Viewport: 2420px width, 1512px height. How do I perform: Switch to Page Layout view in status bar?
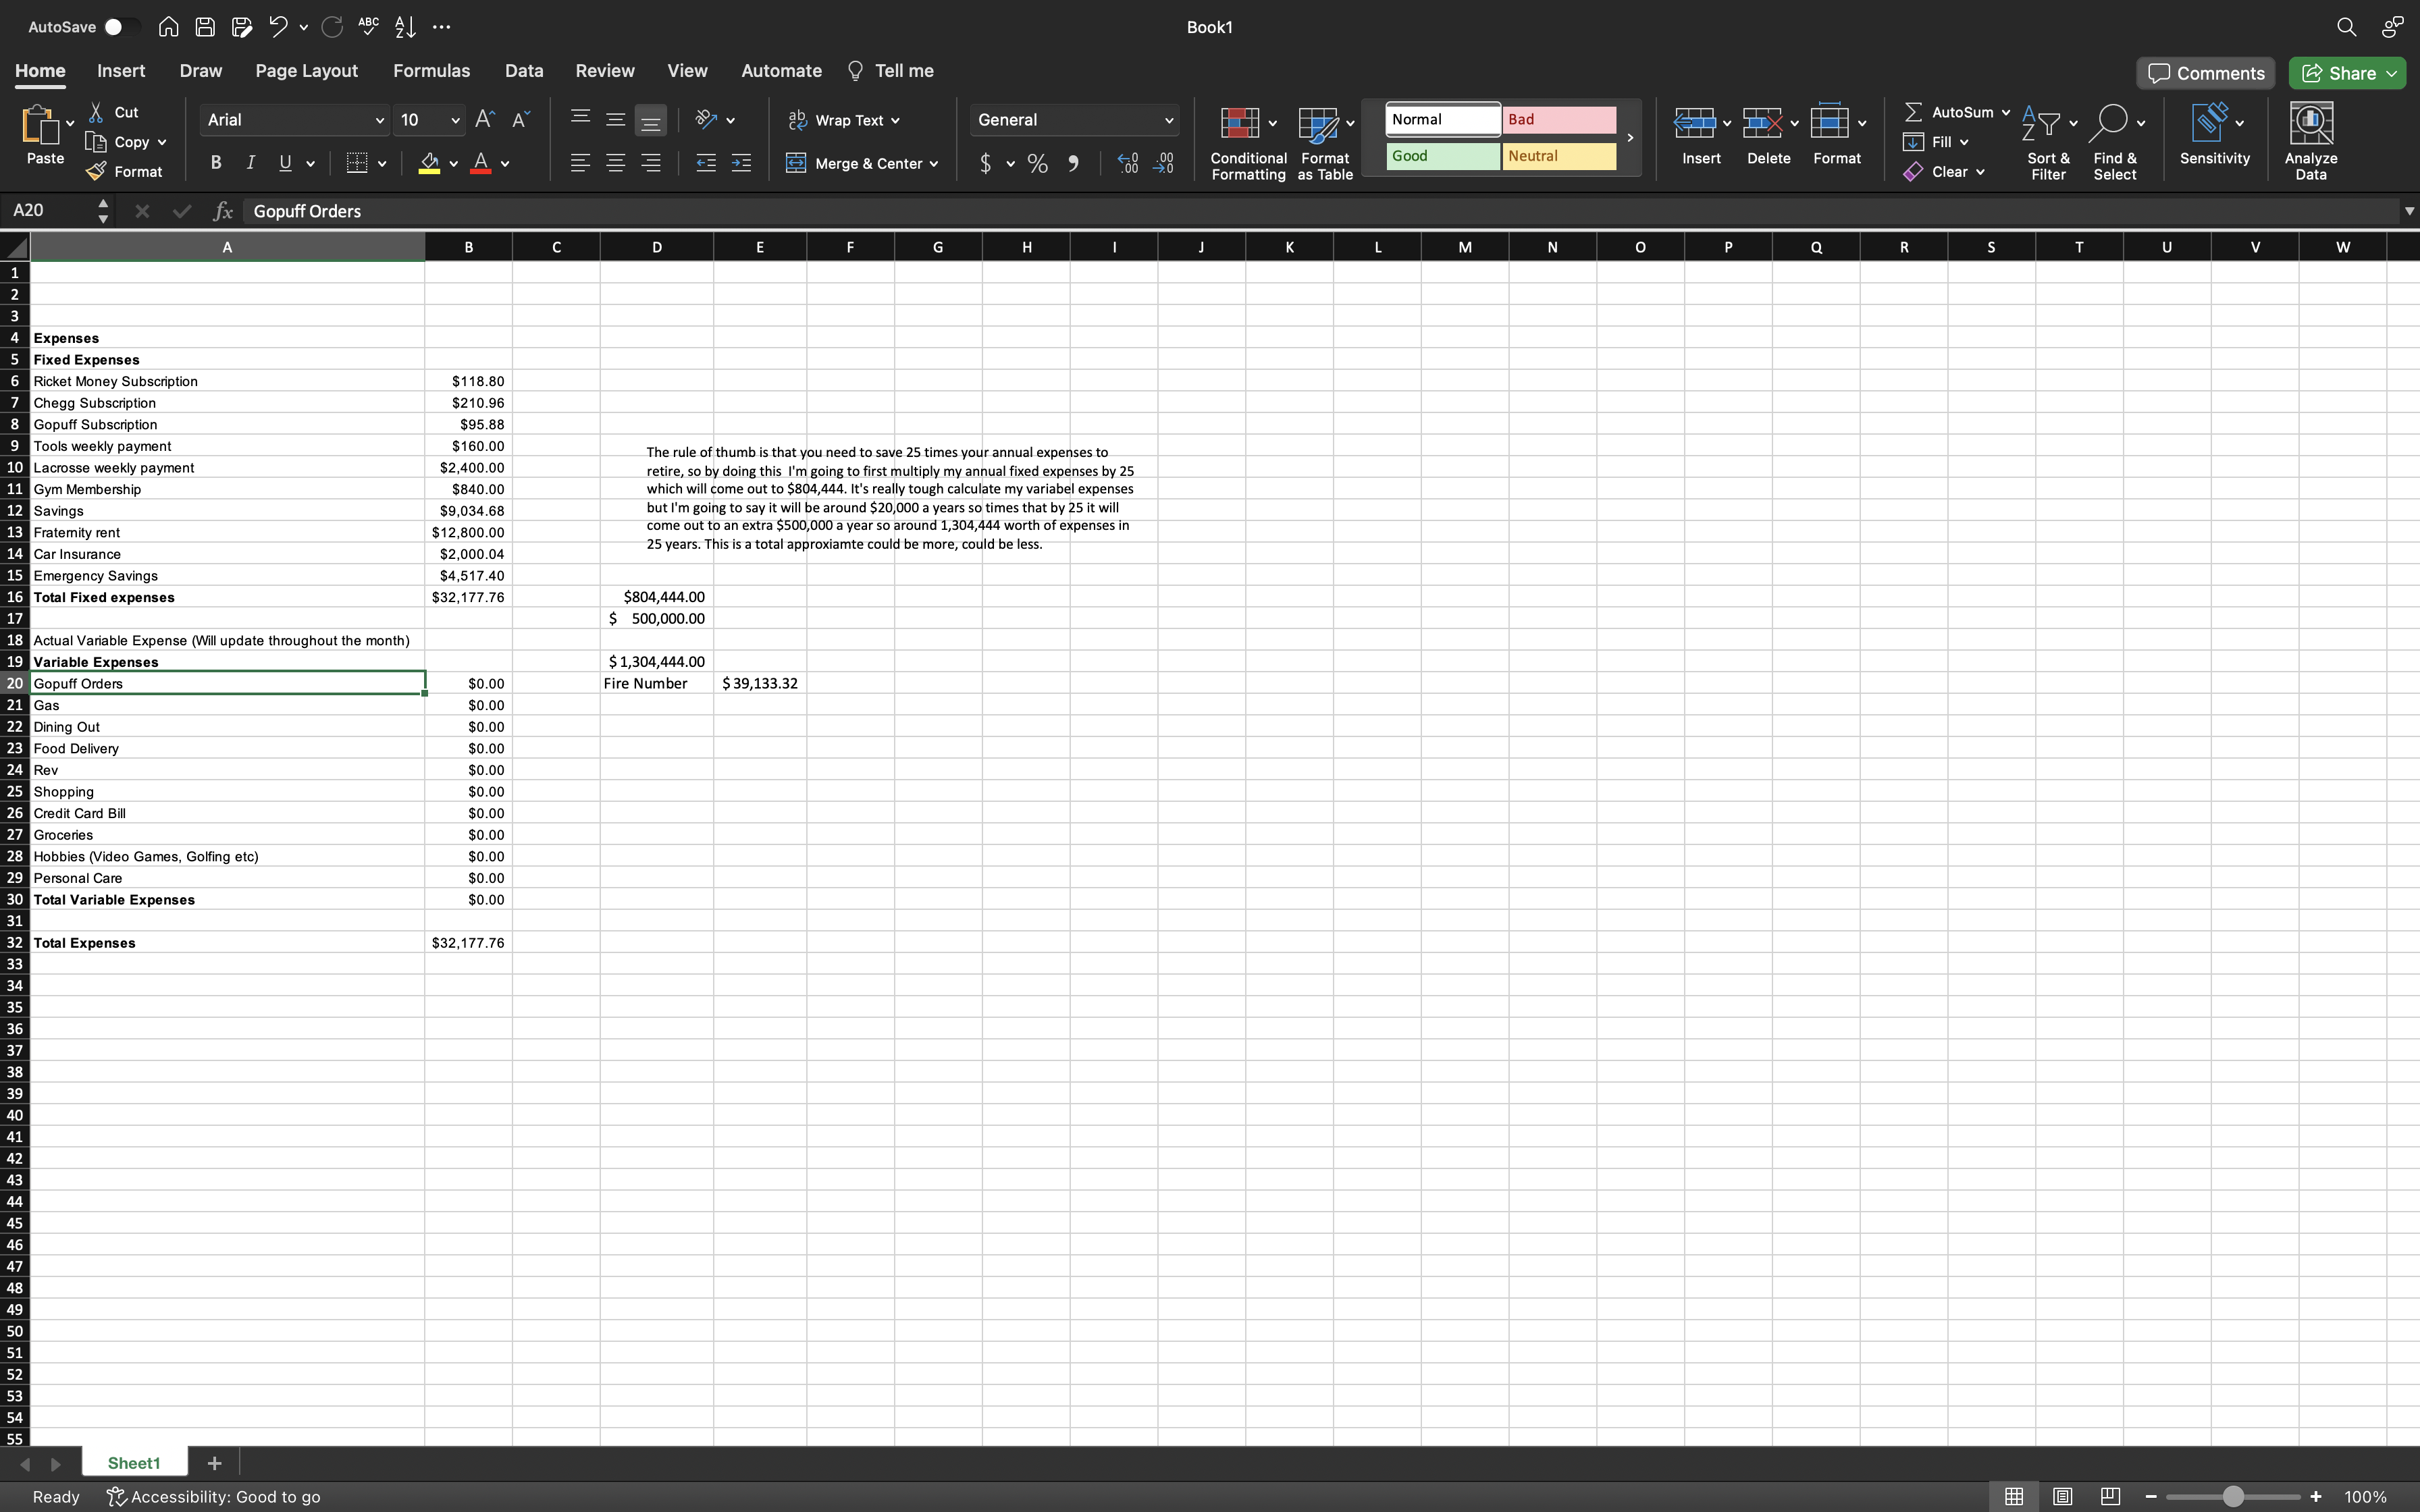point(2062,1496)
